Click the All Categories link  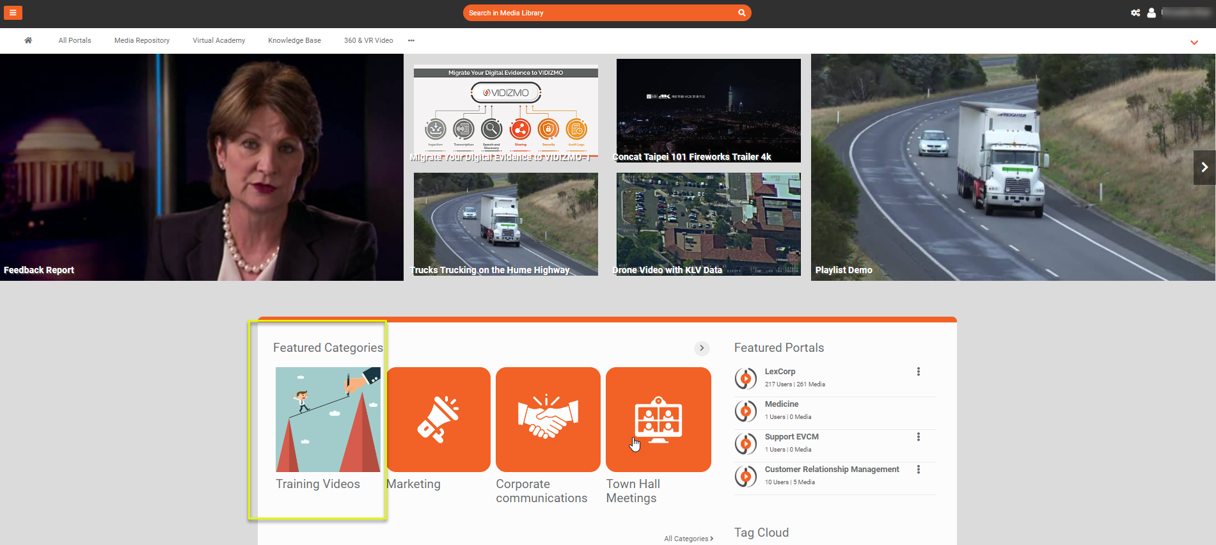tap(688, 539)
